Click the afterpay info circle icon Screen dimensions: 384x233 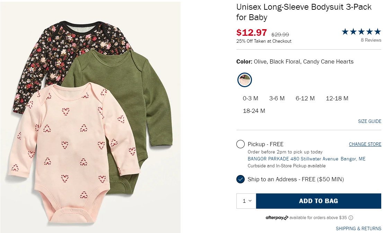pos(351,218)
